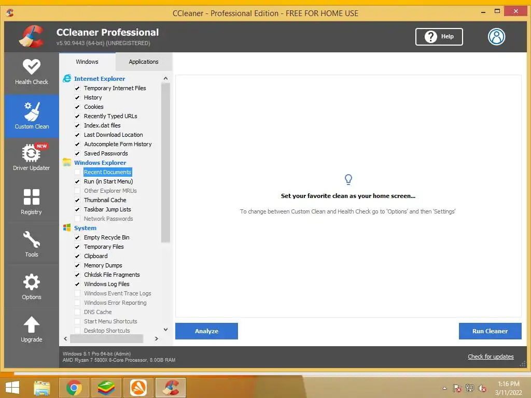Viewport: 531px width, 398px height.
Task: Open the Help button
Action: point(439,37)
